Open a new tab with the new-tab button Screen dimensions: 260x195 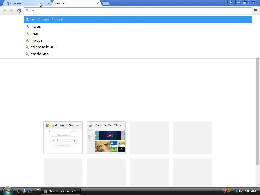(106, 3)
